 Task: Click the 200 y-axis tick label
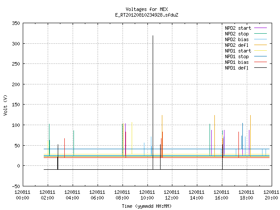(16, 84)
